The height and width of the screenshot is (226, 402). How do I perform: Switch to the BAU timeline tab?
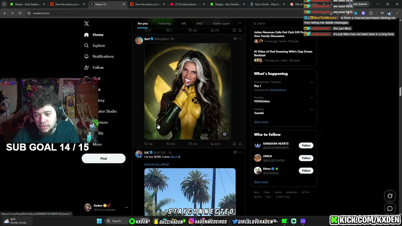199,24
